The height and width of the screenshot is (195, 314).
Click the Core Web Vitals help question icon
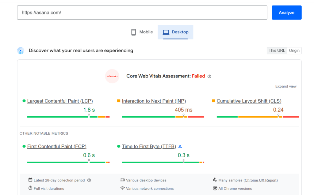(209, 76)
